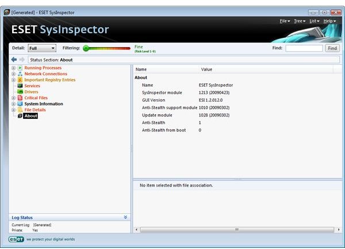Click the filtering risk level slider handle
The image size is (345, 249).
click(x=86, y=48)
